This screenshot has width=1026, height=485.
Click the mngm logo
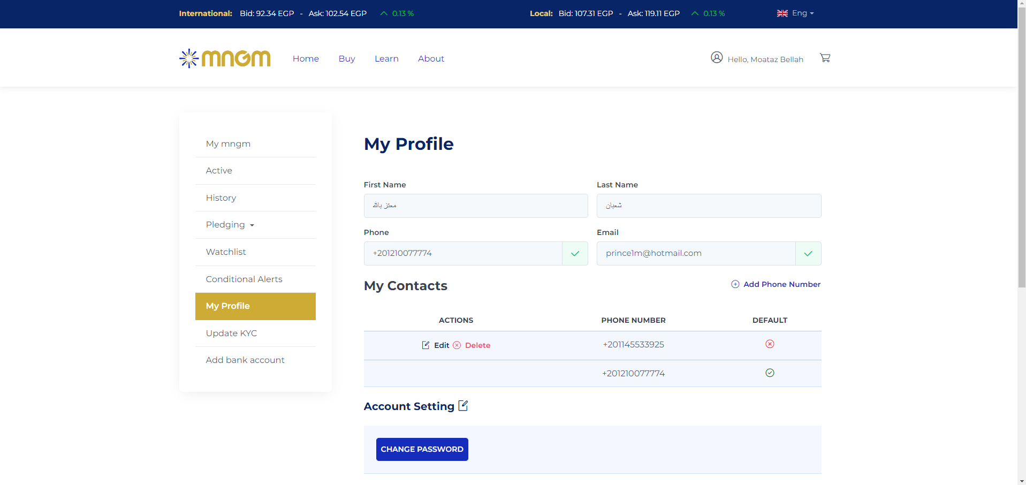click(x=225, y=58)
